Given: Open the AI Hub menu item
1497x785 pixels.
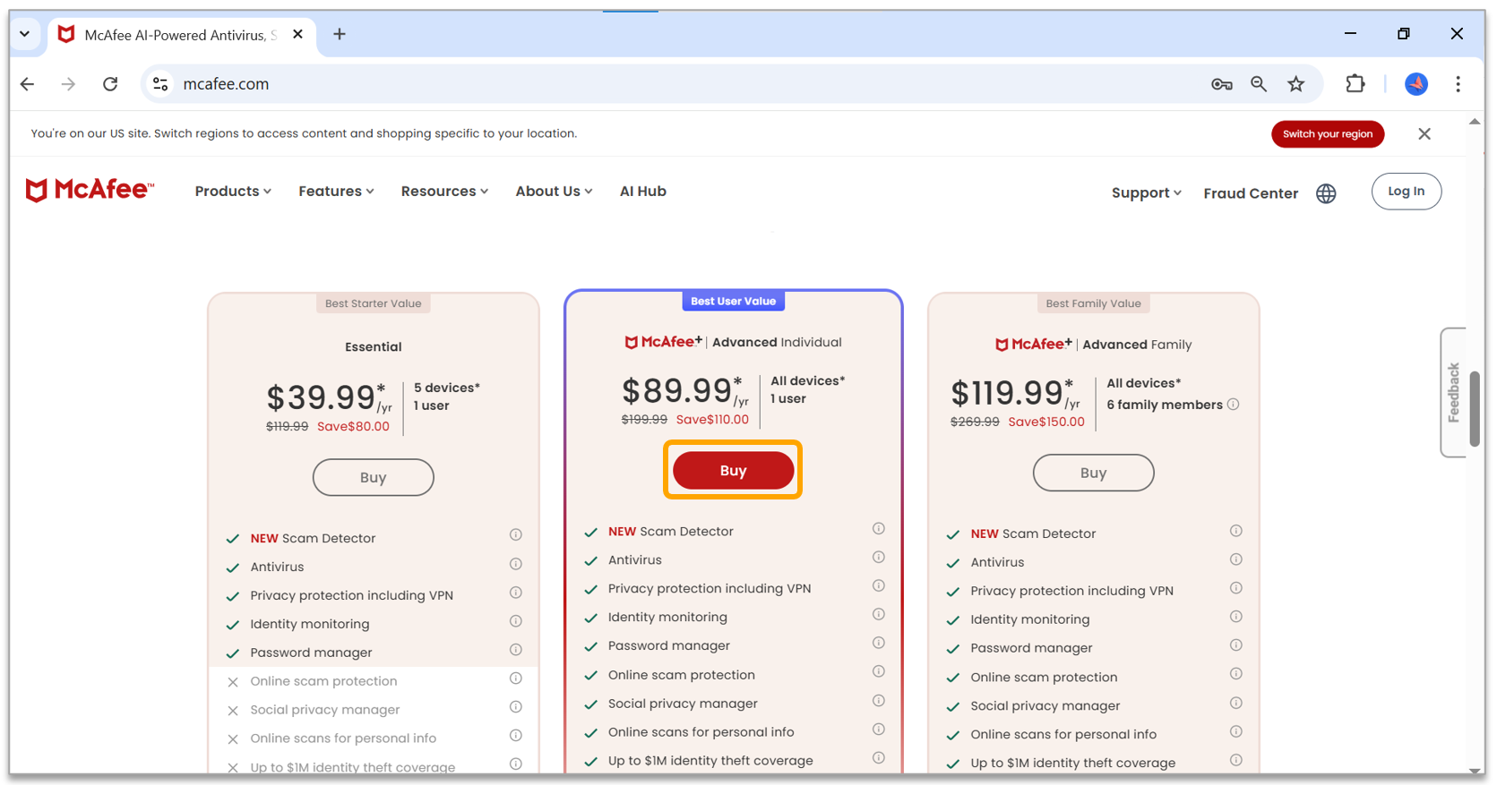Looking at the screenshot, I should click(x=642, y=192).
